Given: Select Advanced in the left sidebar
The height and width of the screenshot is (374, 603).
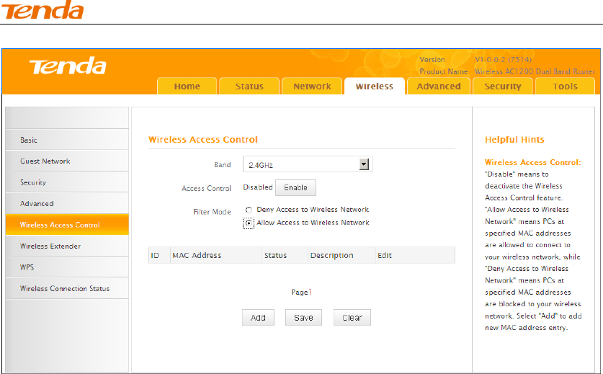Looking at the screenshot, I should click(67, 203).
